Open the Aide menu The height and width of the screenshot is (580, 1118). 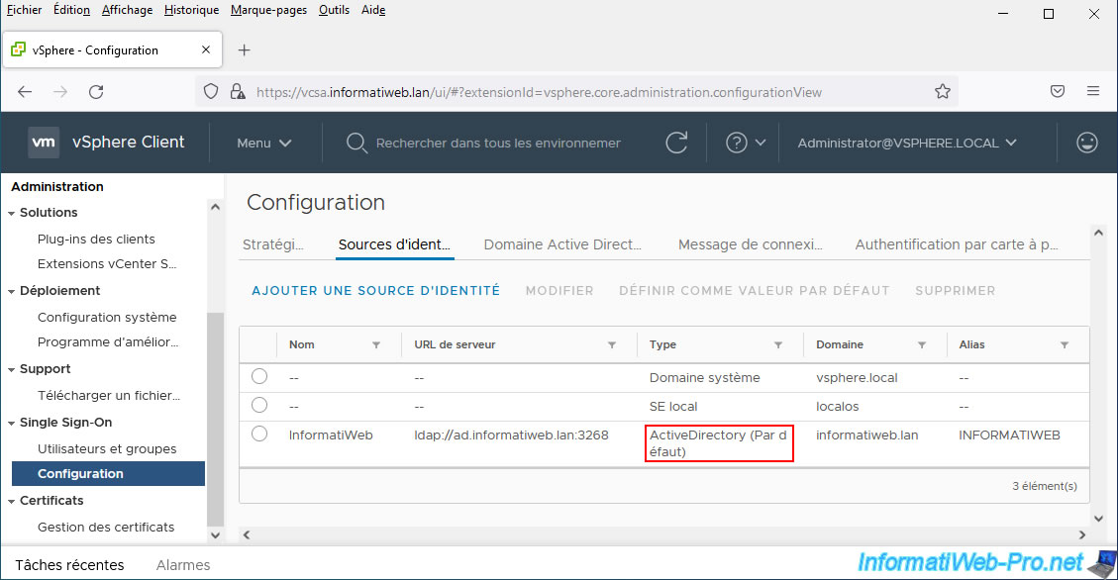(373, 10)
